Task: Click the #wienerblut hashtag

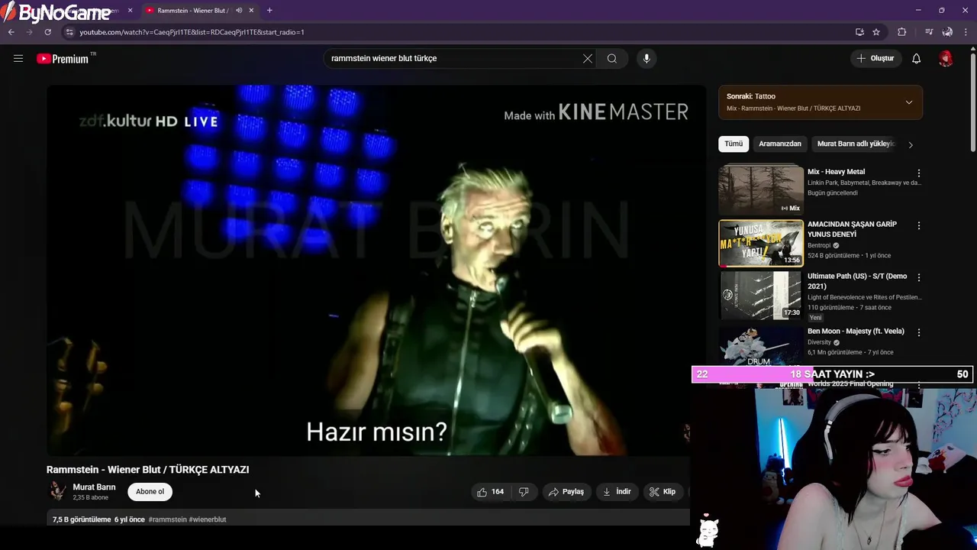Action: coord(208,519)
